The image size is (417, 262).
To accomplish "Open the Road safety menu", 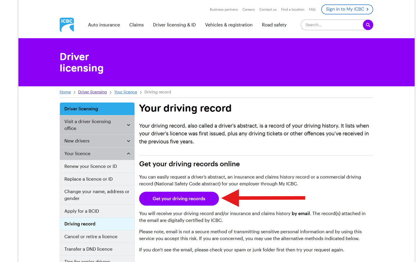I will click(x=274, y=25).
